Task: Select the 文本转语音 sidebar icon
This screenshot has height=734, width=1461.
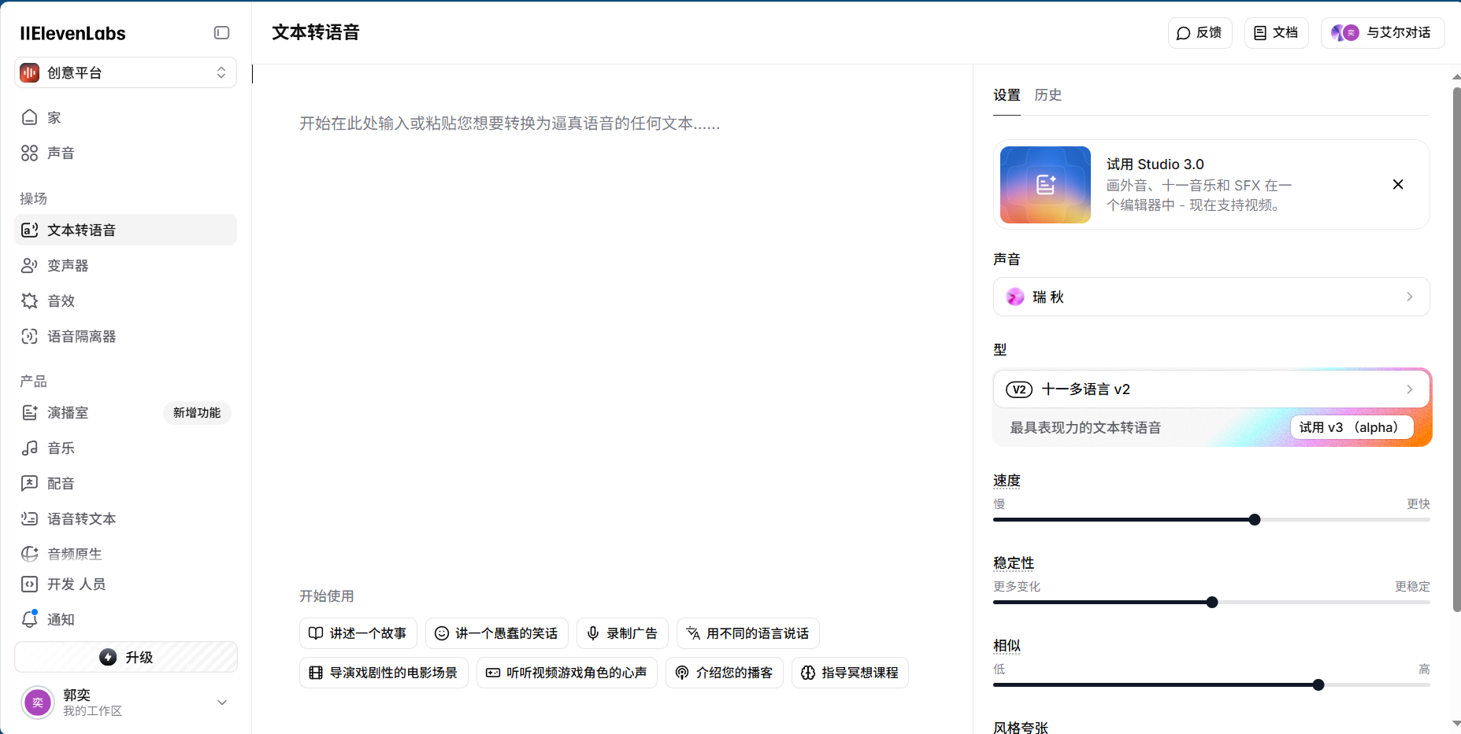Action: tap(29, 230)
